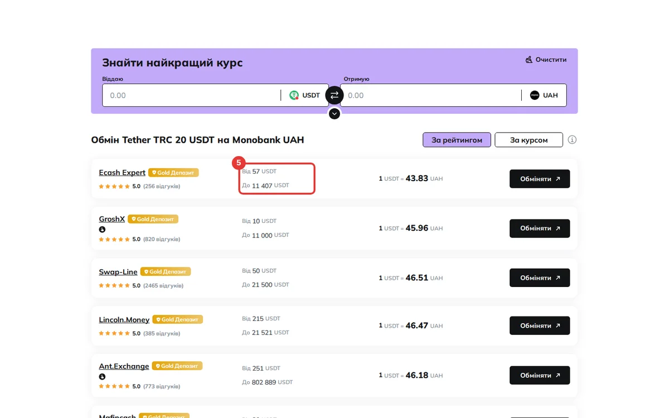Screen dimensions: 669x418
Task: Click the black round badge under Ant.Exchange
Action: (x=102, y=376)
